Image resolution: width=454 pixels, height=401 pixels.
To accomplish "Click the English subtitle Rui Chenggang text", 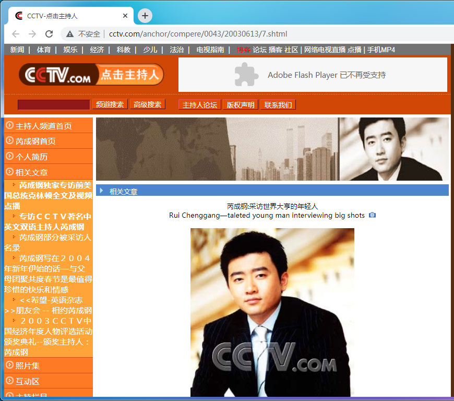I will pyautogui.click(x=267, y=215).
